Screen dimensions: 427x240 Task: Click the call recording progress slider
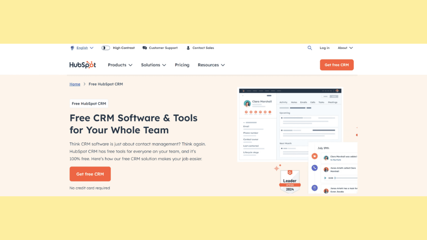click(x=346, y=178)
